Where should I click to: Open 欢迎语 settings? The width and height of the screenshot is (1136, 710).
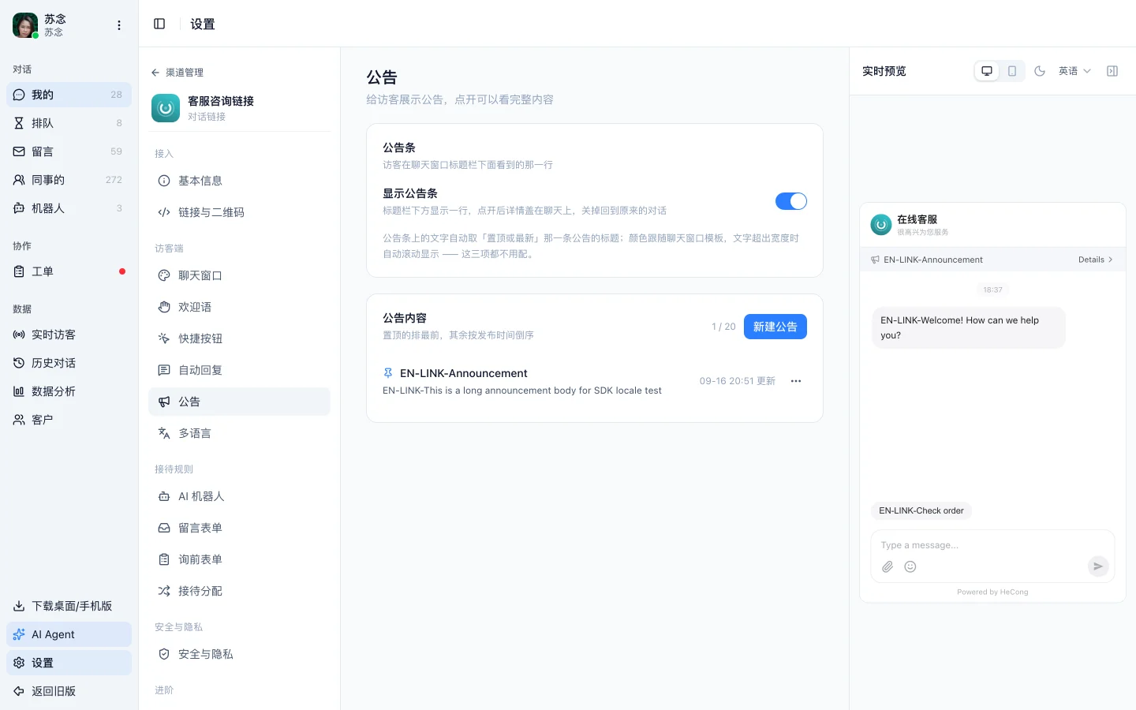[239, 307]
